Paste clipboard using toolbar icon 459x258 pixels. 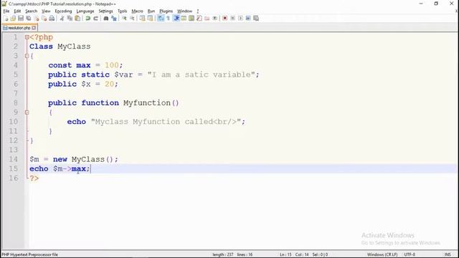point(77,18)
